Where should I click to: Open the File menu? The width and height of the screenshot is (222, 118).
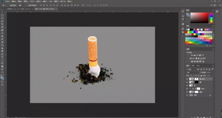tap(8, 1)
